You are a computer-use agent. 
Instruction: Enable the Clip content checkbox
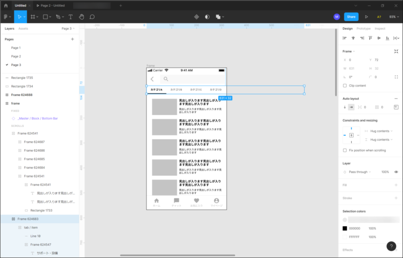(345, 85)
